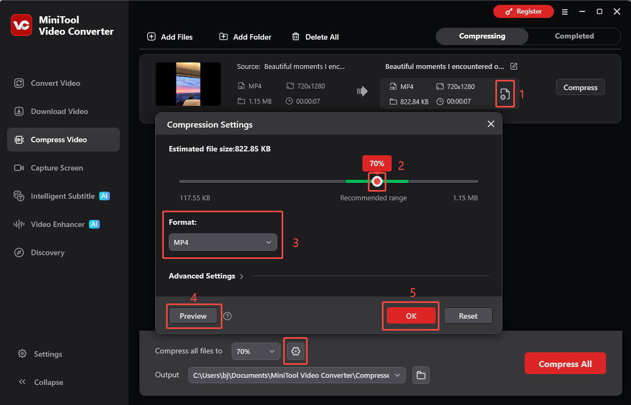Open the global compression settings gear icon

pos(295,351)
